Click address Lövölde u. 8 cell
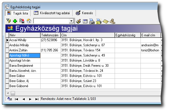172x111 pixels. [x=87, y=60]
